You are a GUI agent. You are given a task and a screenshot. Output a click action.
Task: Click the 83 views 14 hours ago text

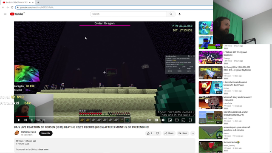tap(26, 141)
